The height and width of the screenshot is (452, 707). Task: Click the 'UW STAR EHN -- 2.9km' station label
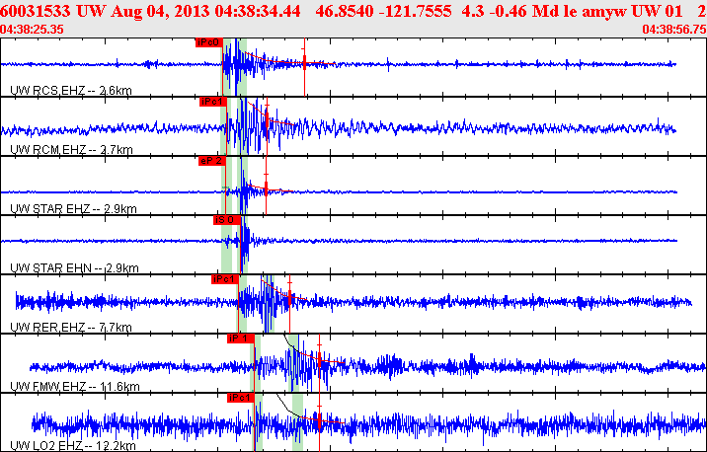(74, 268)
